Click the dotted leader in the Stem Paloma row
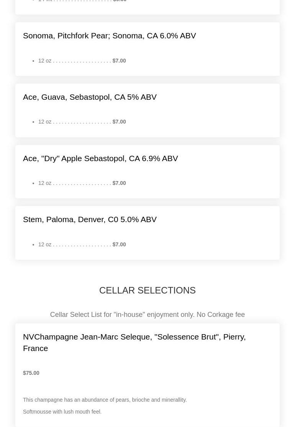Viewport: 295px width, 427px height. click(x=82, y=244)
